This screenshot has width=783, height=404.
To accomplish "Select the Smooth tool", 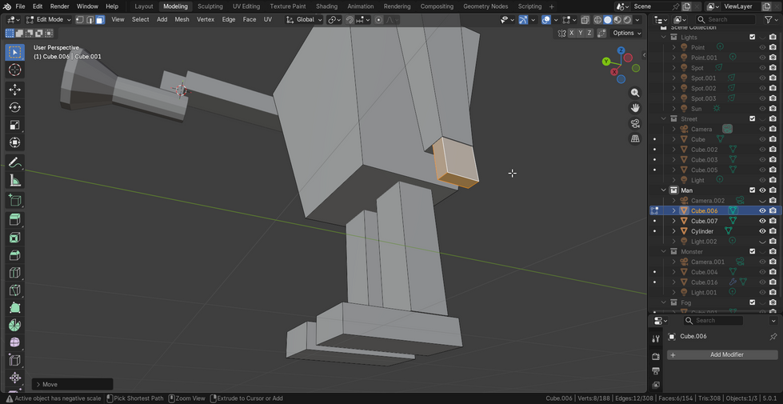I will (15, 342).
